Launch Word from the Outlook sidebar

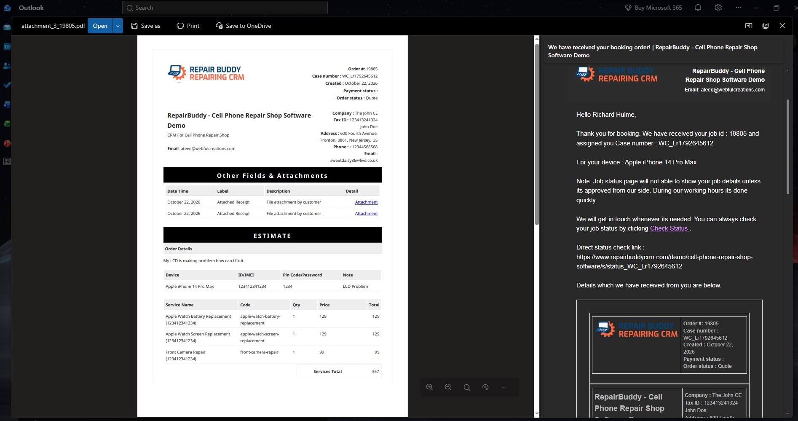coord(7,105)
